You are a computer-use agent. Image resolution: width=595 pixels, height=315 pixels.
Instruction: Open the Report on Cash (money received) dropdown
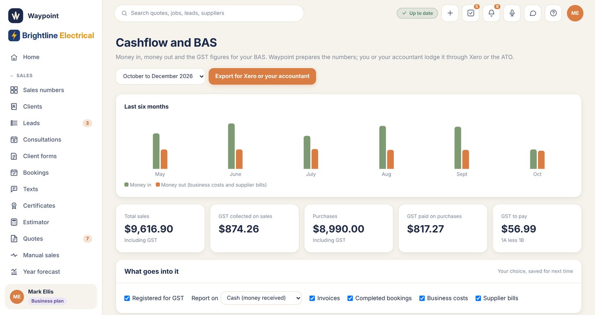(x=261, y=298)
